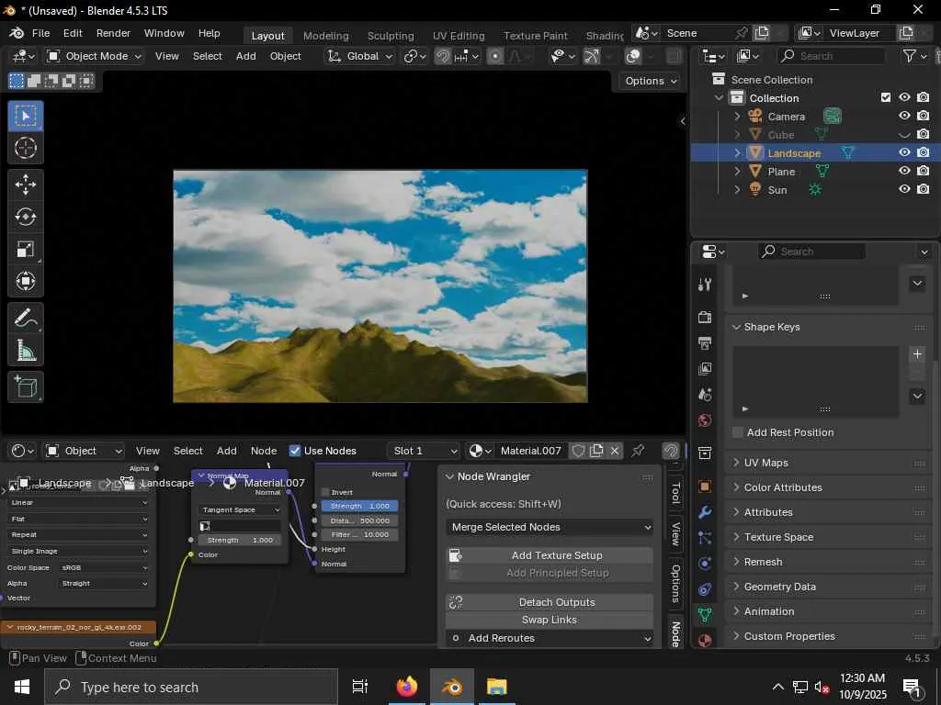Select the Rotate tool
Viewport: 941px width, 705px height.
tap(26, 218)
